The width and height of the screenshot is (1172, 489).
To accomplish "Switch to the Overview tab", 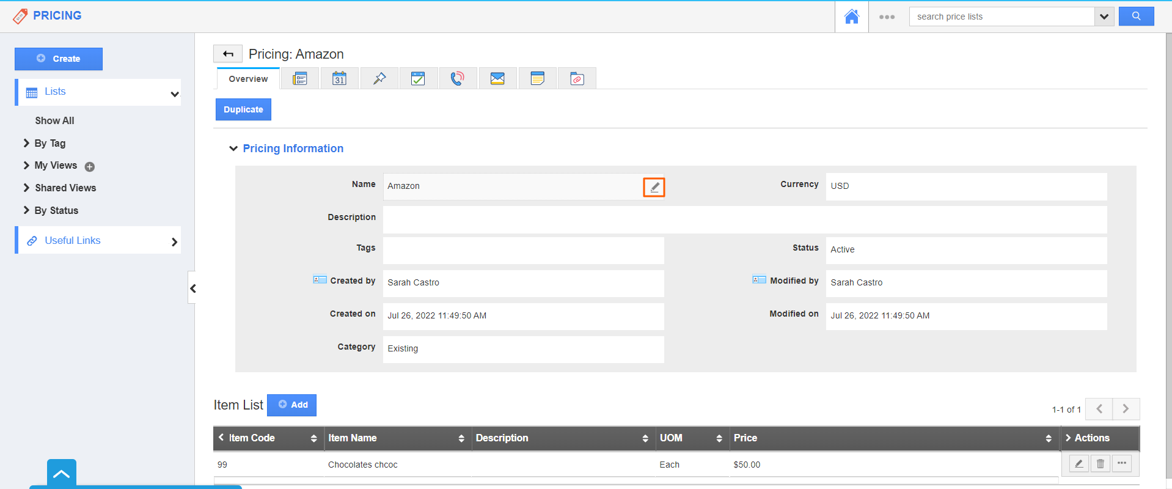I will click(x=248, y=79).
